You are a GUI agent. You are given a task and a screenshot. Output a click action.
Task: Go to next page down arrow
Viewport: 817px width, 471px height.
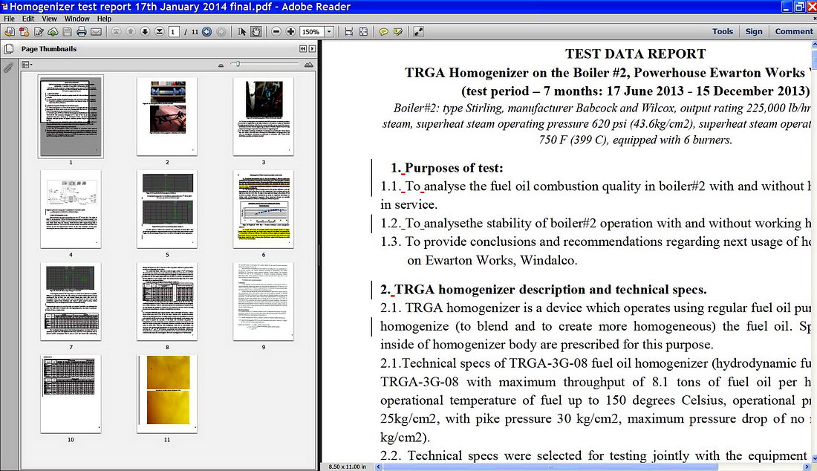145,32
